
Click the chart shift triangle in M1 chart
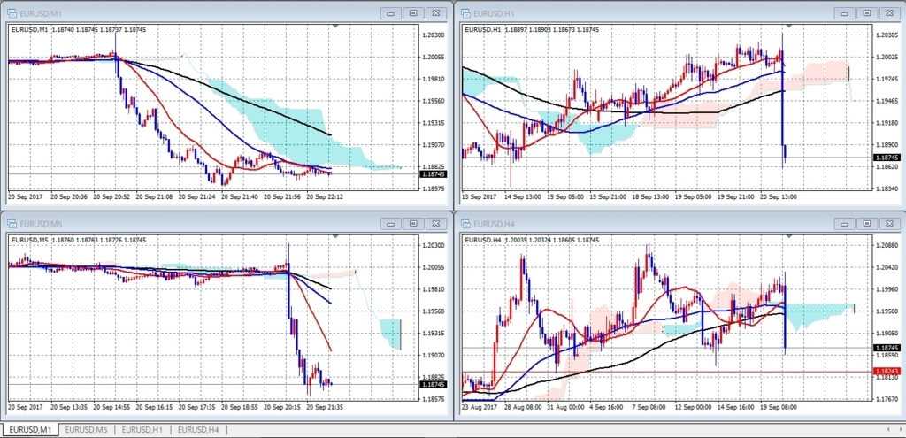click(335, 26)
